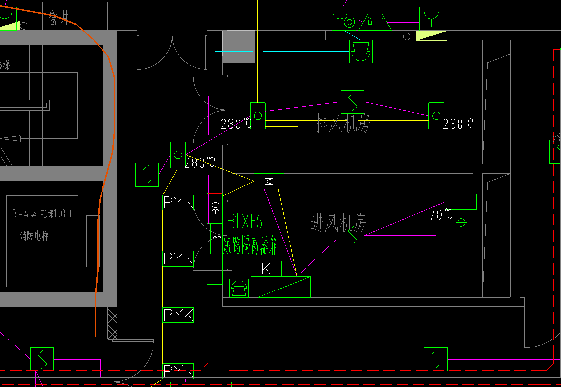
Task: Select smoke detector next to 进风机房 label
Action: (x=353, y=236)
